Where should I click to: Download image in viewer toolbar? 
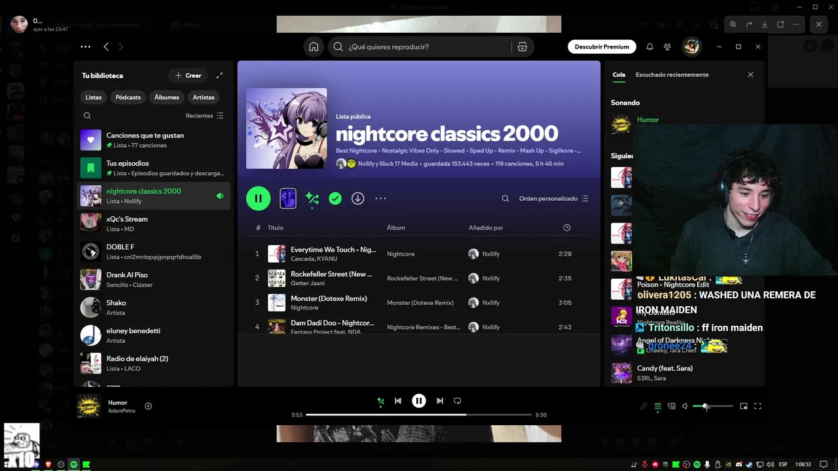tap(765, 24)
